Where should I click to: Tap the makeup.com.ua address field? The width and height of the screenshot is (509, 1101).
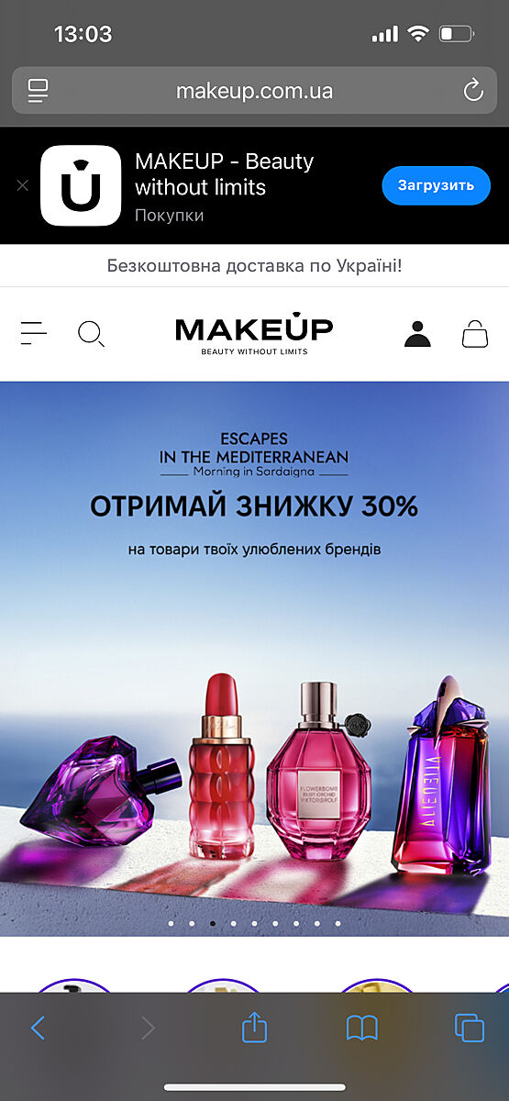[254, 91]
